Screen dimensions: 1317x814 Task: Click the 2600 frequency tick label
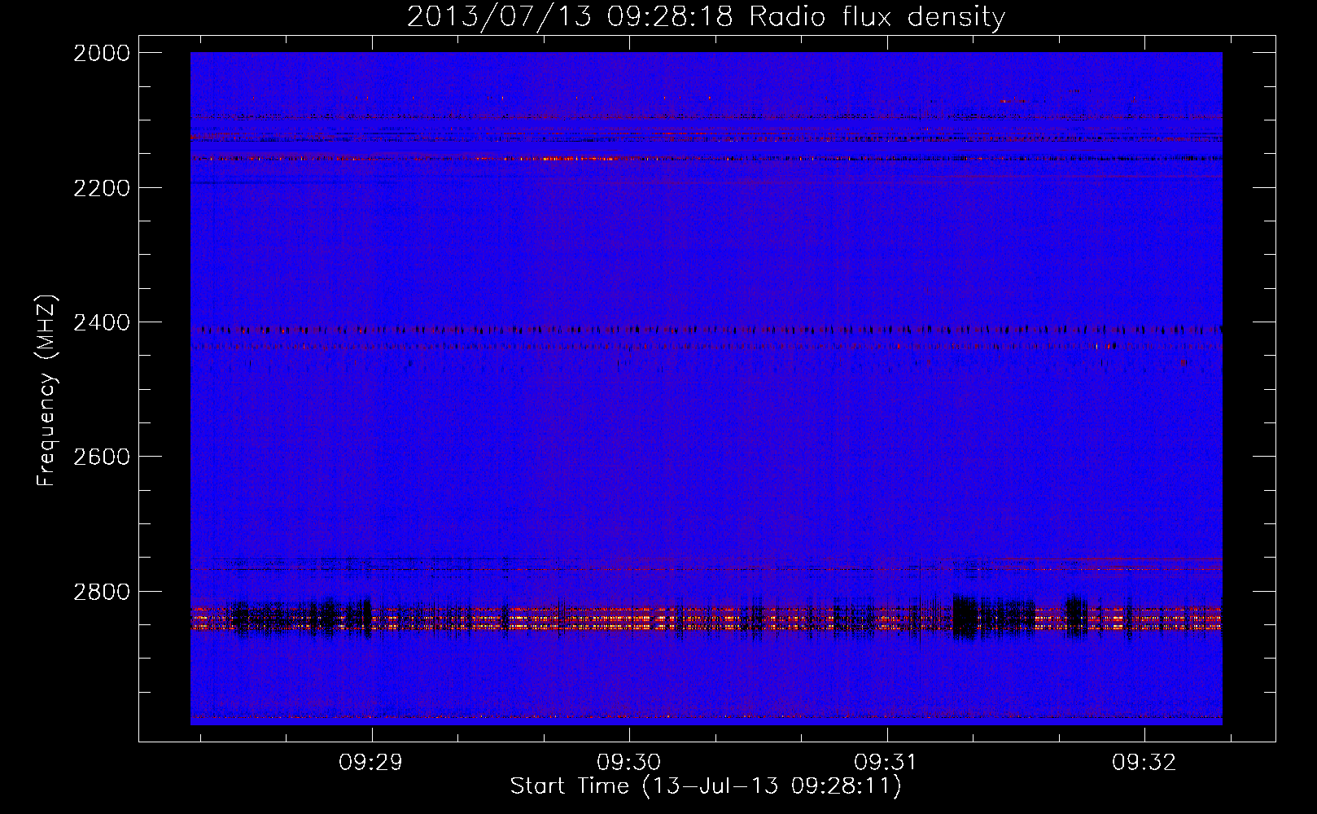click(102, 457)
